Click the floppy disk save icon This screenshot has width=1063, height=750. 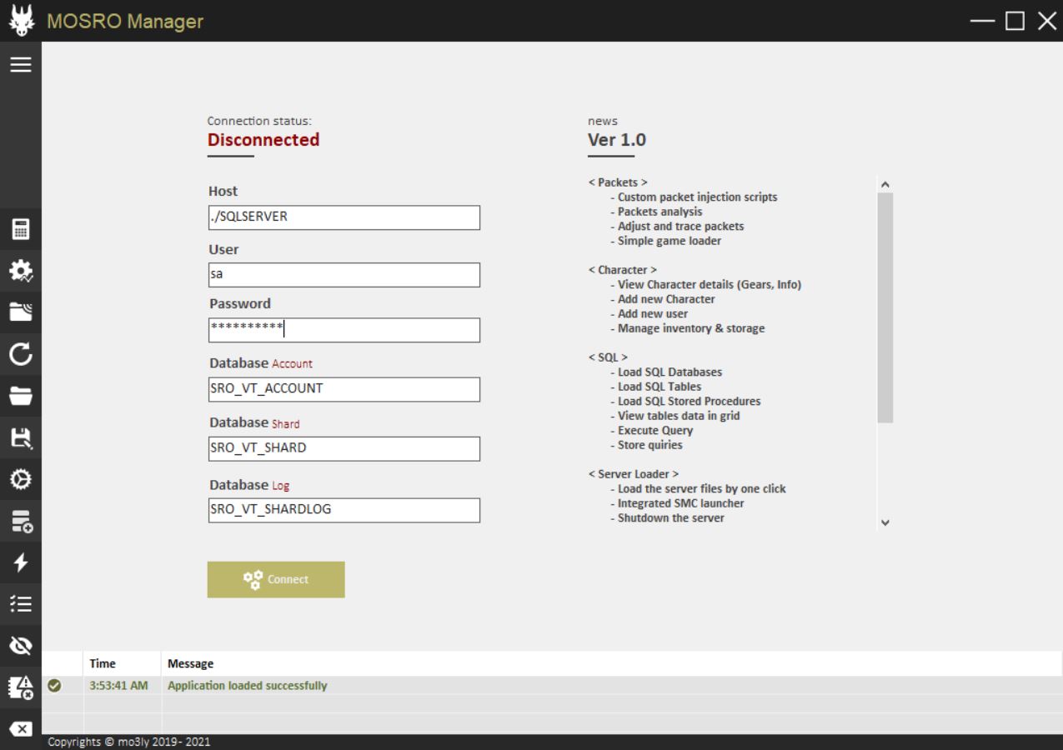[x=20, y=437]
